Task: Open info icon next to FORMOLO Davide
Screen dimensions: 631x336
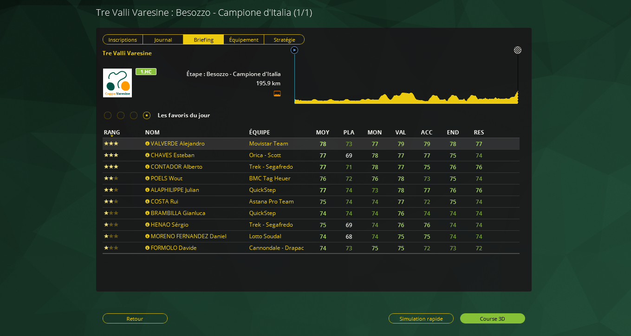Action: pyautogui.click(x=147, y=248)
